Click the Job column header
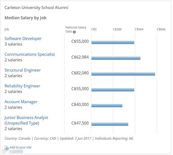The height and width of the screenshot is (155, 173). point(7,29)
